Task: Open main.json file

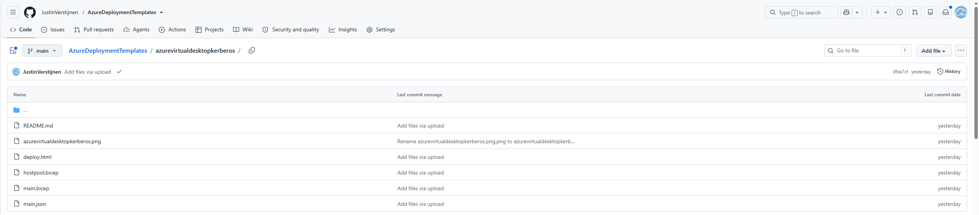Action: point(34,204)
